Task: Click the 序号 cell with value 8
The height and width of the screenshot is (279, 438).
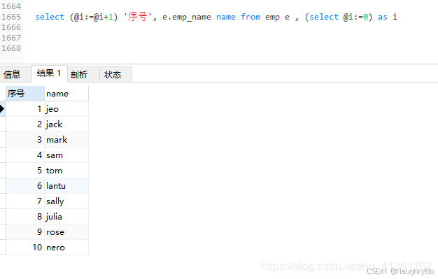Action: pyautogui.click(x=25, y=217)
